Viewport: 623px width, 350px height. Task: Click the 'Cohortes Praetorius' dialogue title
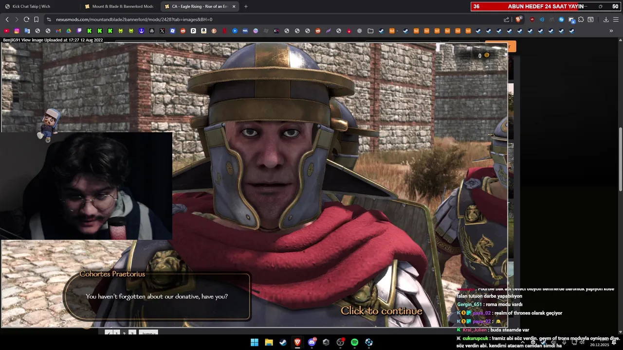112,274
